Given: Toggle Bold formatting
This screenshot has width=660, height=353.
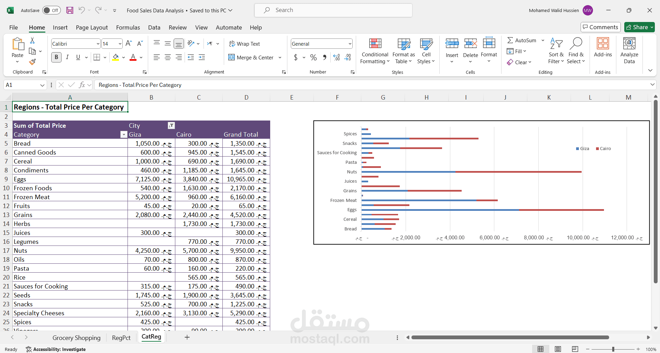Looking at the screenshot, I should pyautogui.click(x=56, y=57).
